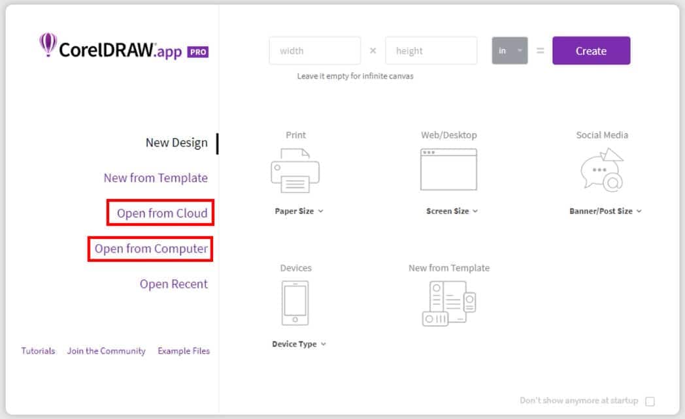Expand the Screen Size dropdown
685x419 pixels.
[451, 211]
